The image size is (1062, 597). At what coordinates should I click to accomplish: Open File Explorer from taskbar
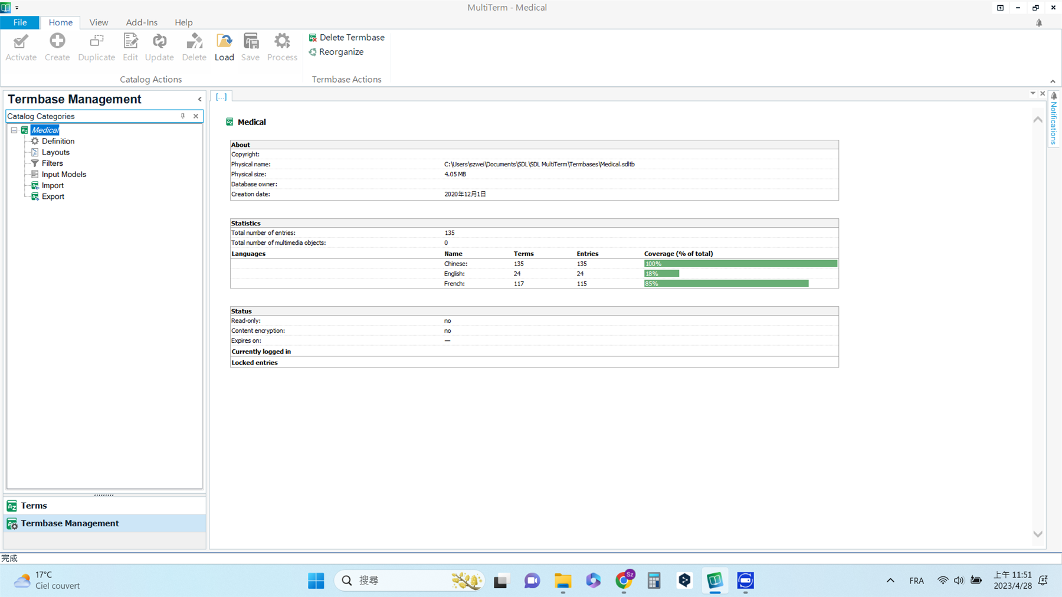pos(563,581)
